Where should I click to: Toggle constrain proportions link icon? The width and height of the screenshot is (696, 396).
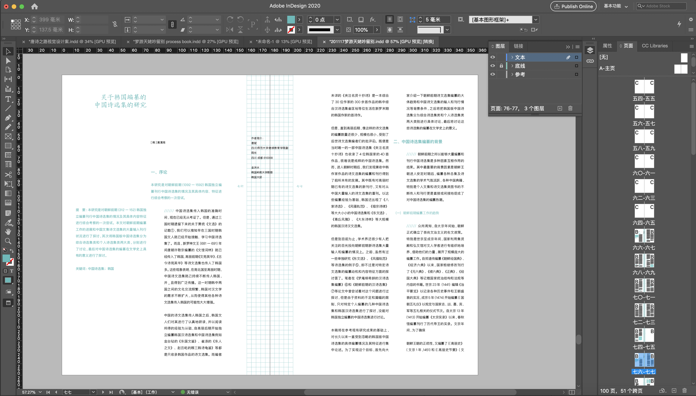point(172,24)
